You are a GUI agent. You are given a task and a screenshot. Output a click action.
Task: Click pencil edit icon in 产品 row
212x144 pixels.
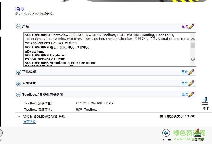pos(191,26)
